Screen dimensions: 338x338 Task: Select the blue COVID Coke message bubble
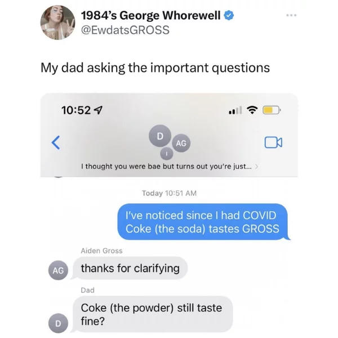203,222
